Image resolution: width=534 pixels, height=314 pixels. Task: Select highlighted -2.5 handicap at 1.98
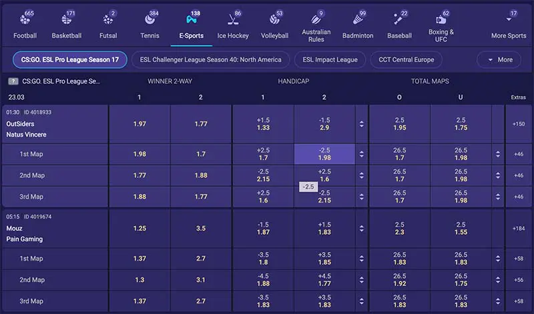coord(324,154)
